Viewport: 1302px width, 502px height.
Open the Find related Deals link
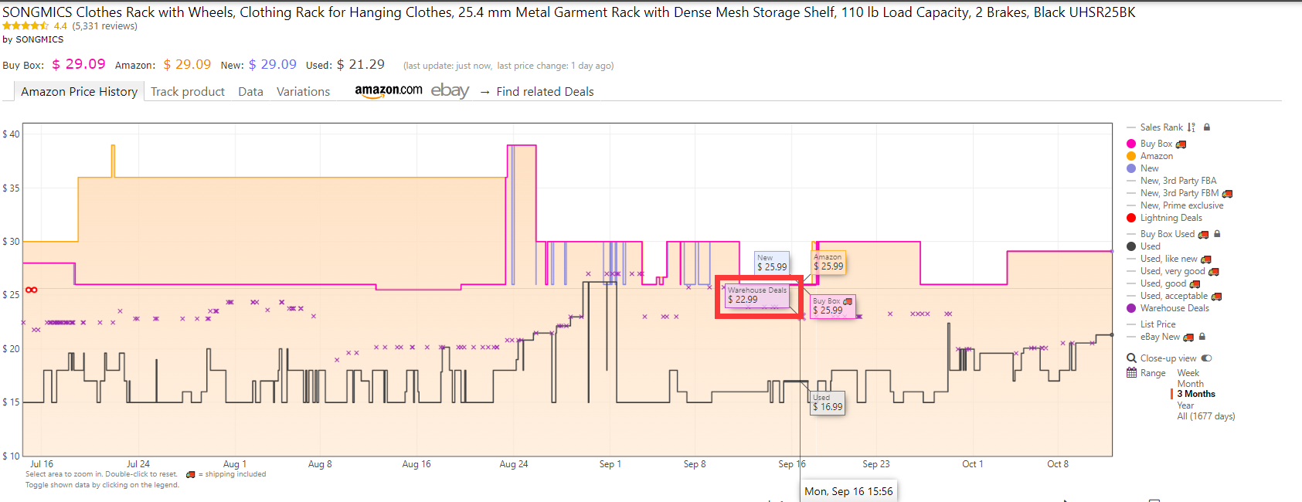pyautogui.click(x=545, y=91)
